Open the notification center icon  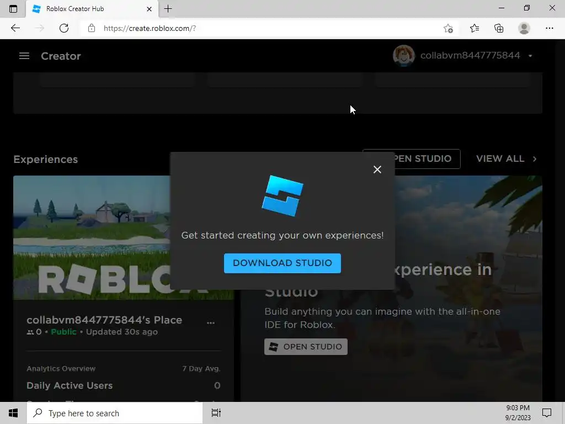[x=547, y=413]
